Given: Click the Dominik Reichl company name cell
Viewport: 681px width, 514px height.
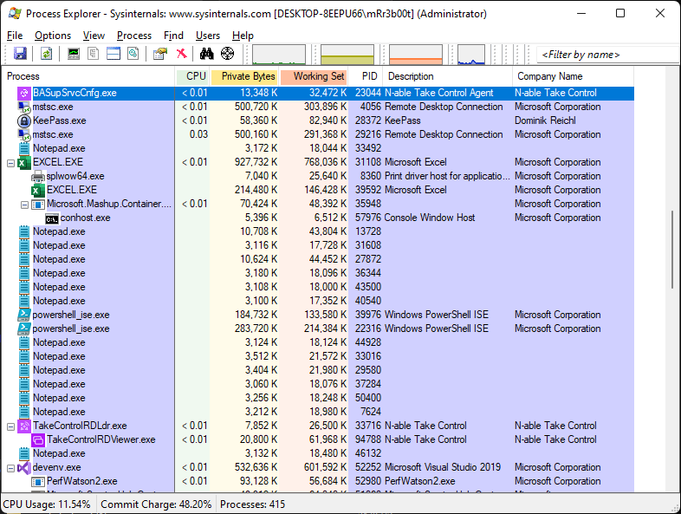Looking at the screenshot, I should [545, 120].
